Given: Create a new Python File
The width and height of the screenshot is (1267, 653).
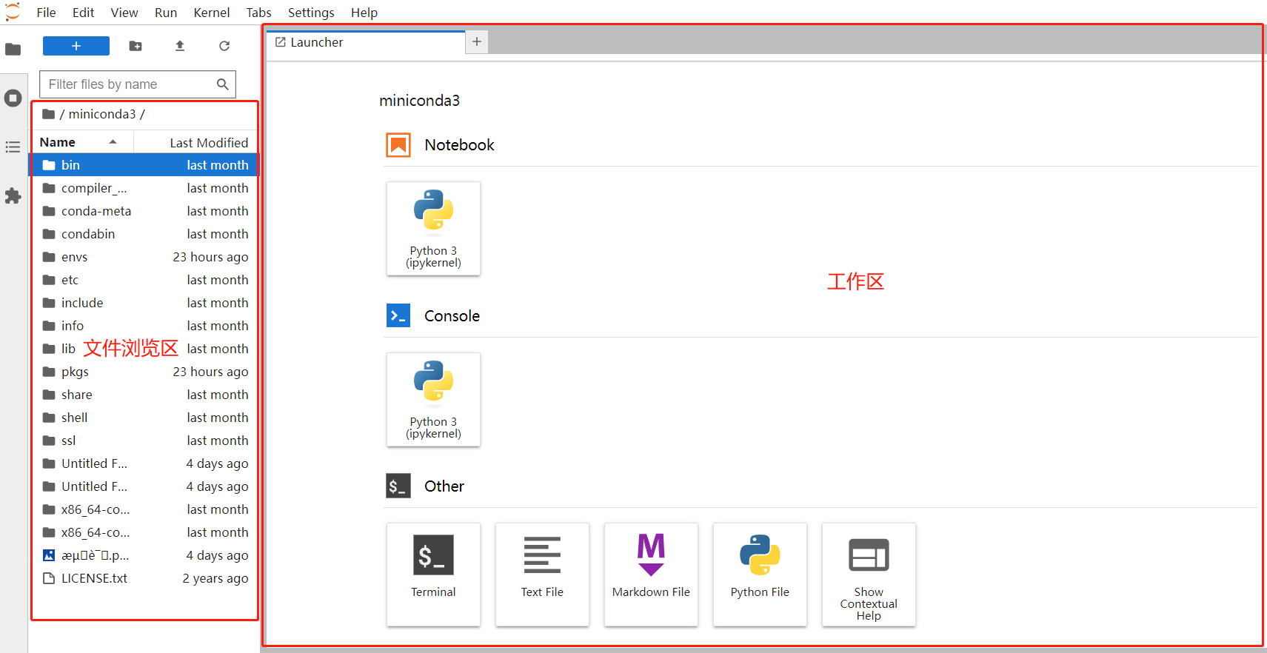Looking at the screenshot, I should coord(760,575).
